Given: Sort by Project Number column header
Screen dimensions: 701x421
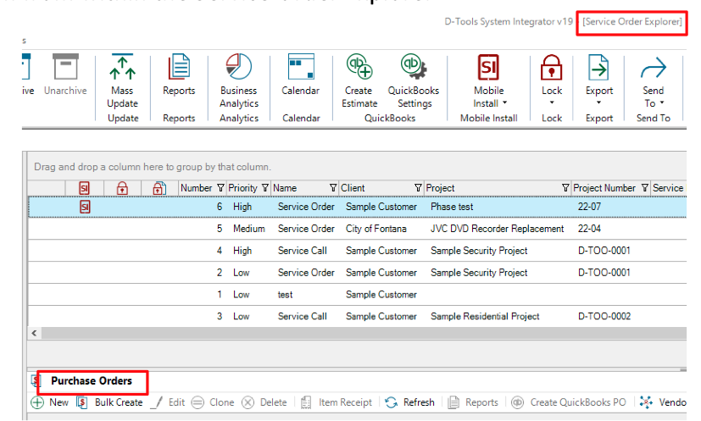Looking at the screenshot, I should (x=604, y=188).
